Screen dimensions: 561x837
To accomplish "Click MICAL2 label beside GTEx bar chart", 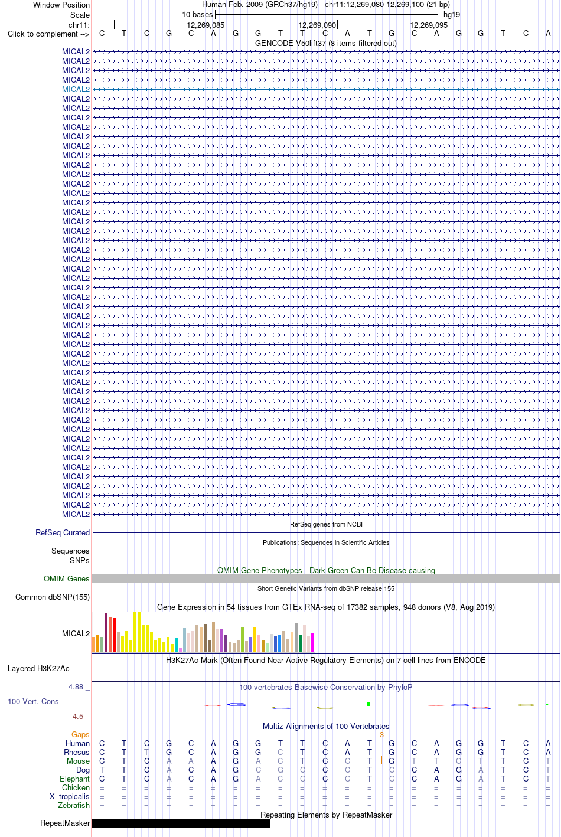I will (76, 633).
